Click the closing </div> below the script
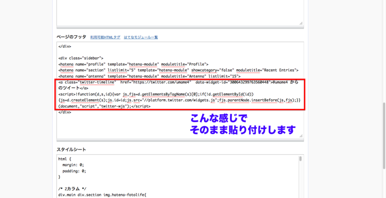 click(x=65, y=112)
